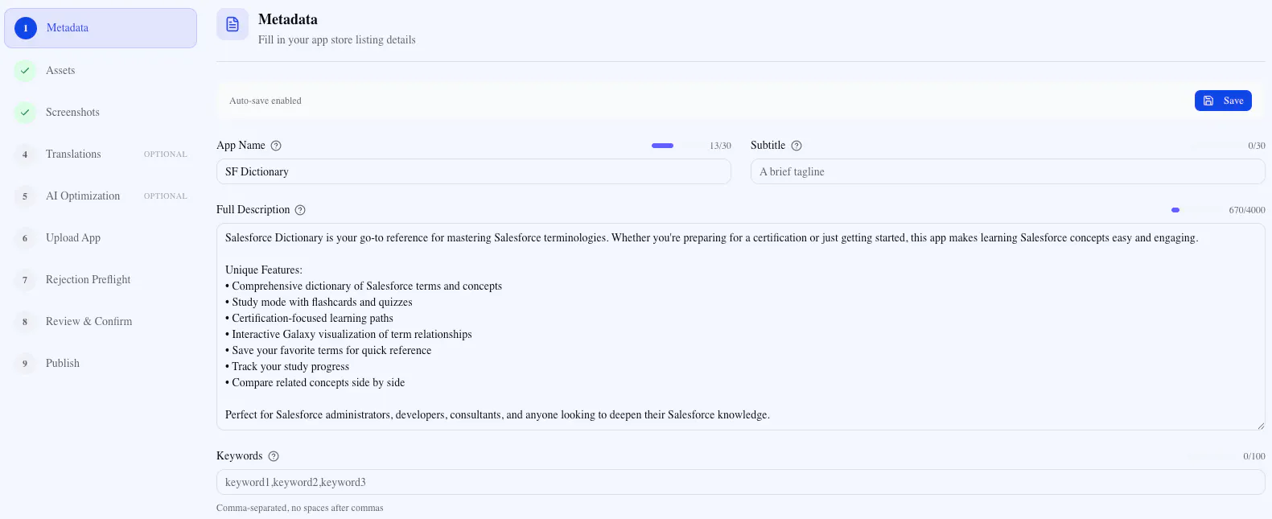Click the Keywords help icon

pos(274,456)
